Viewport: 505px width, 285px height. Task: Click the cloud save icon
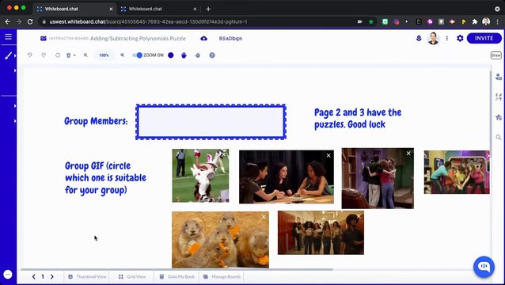click(x=204, y=38)
